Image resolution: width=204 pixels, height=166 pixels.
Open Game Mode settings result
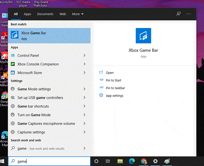49,89
